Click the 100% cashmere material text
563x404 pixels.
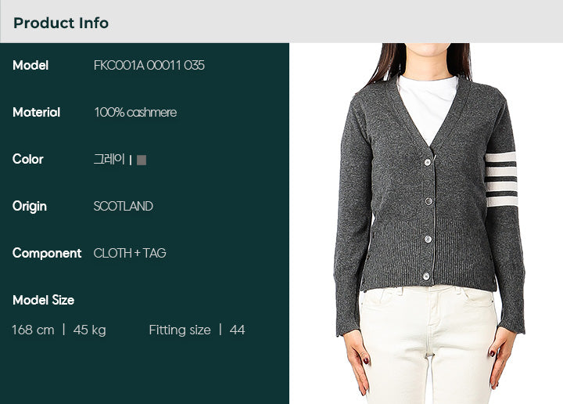(x=135, y=113)
